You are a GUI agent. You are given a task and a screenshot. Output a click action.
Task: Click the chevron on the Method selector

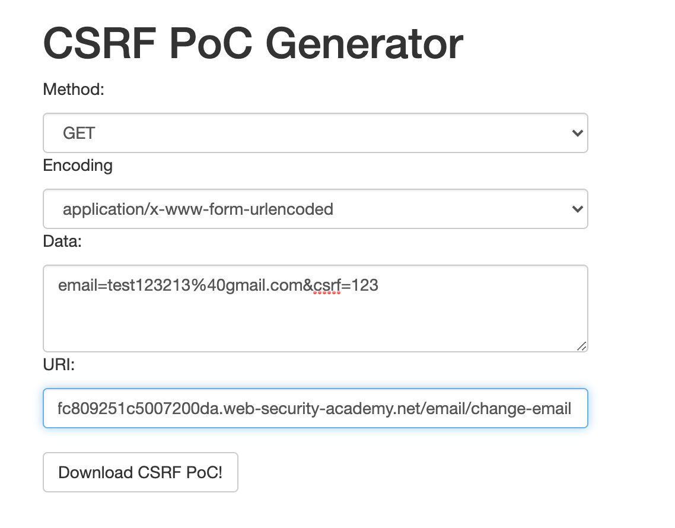[577, 133]
